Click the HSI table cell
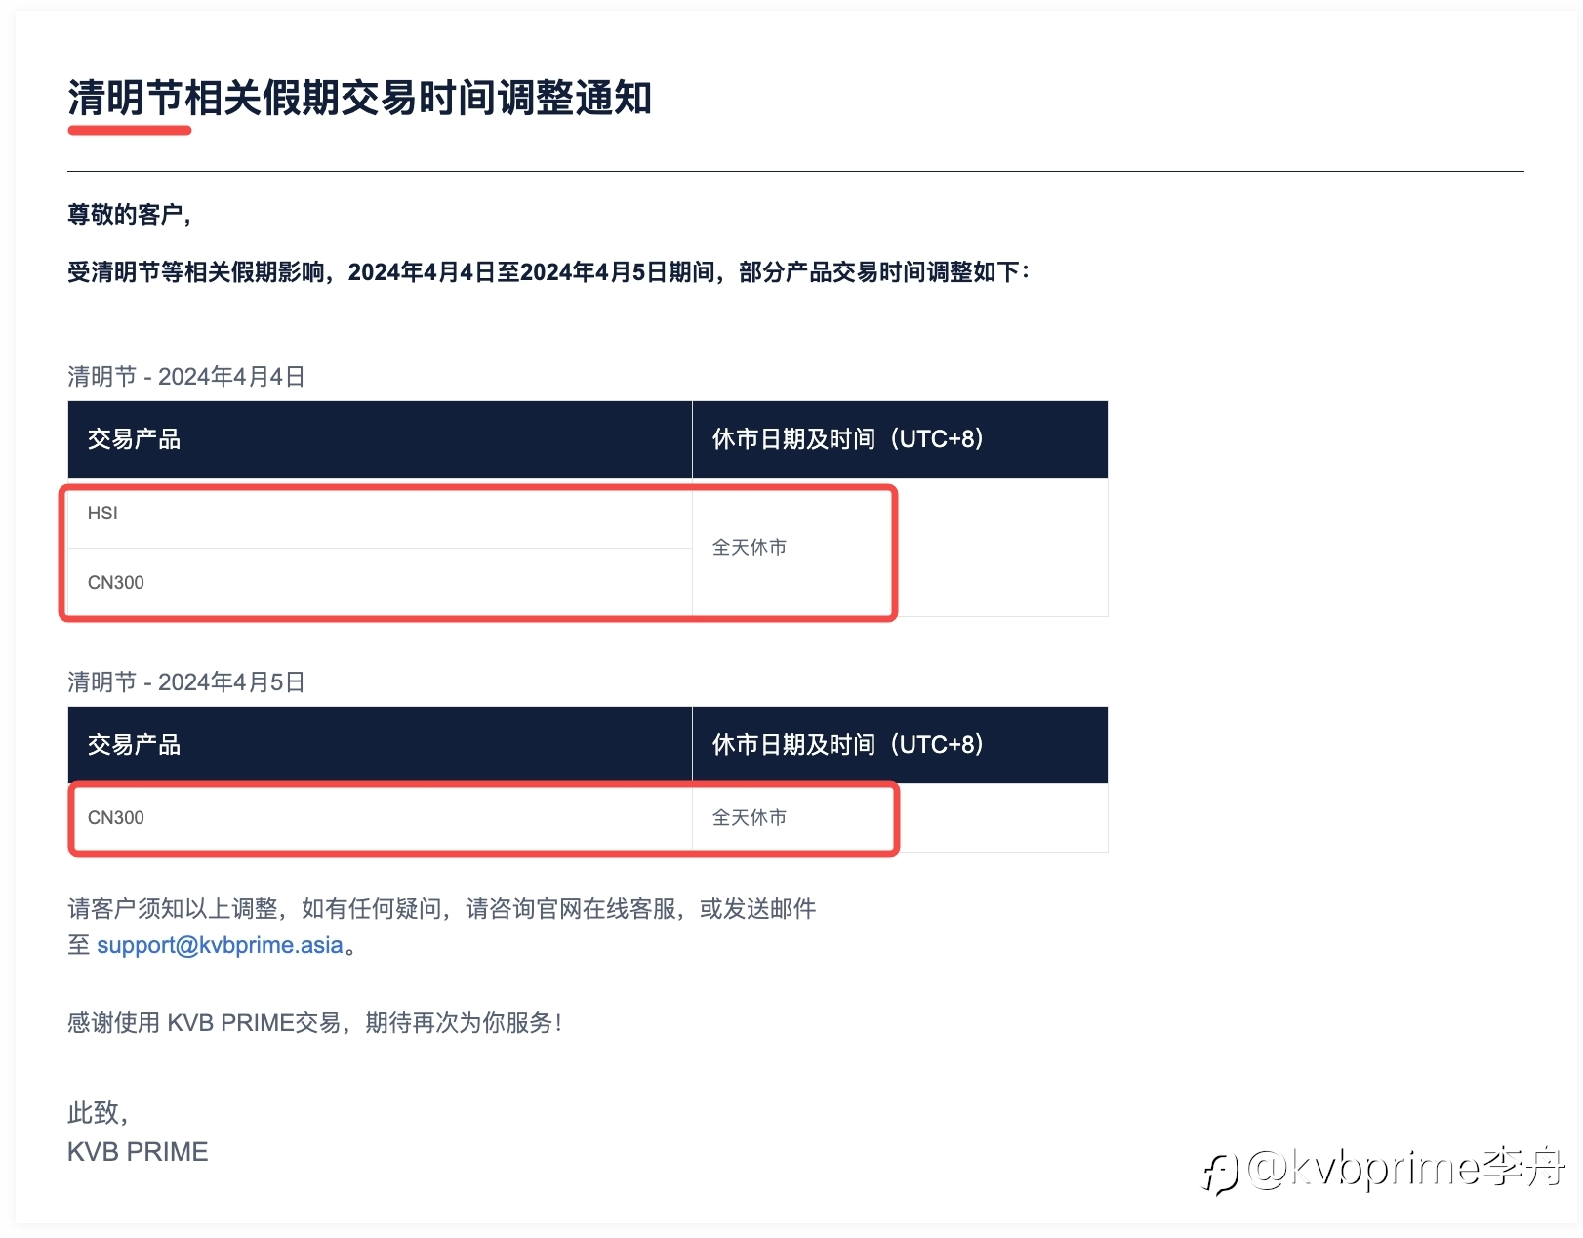This screenshot has height=1238, width=1583. [380, 514]
